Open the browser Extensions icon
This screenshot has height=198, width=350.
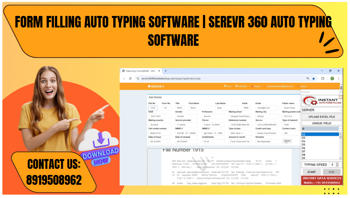pyautogui.click(x=322, y=78)
